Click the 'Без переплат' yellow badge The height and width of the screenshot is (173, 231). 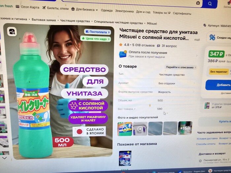point(219,72)
